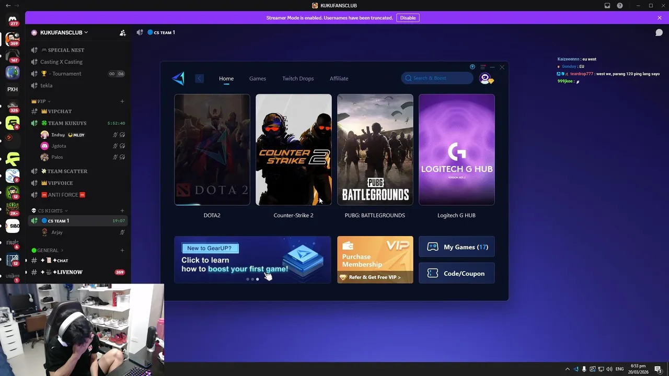The height and width of the screenshot is (376, 669).
Task: Open the rivals server icon
Action: pyautogui.click(x=13, y=243)
